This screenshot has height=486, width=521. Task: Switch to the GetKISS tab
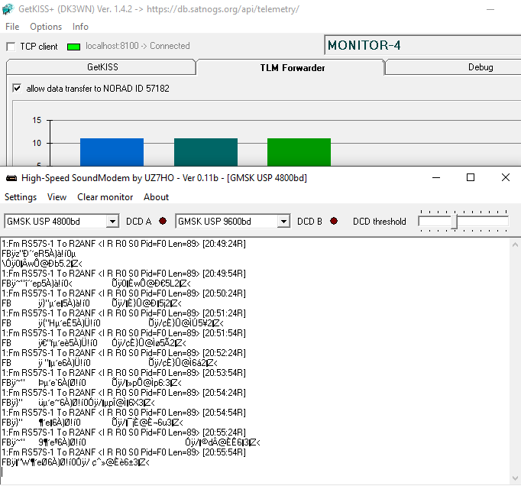[x=102, y=67]
